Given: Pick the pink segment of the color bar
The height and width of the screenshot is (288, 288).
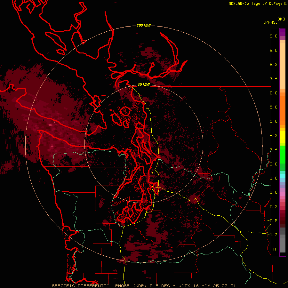Looking at the screenshot, I should click(283, 194).
